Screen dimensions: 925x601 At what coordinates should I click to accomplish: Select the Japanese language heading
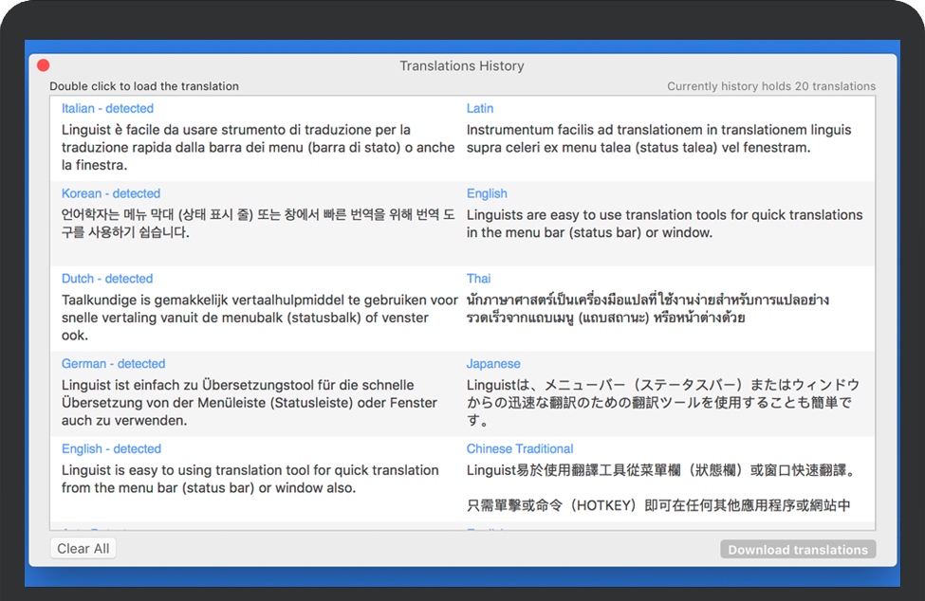[x=493, y=364]
